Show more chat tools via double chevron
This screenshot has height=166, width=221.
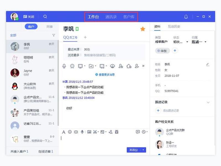143,66
